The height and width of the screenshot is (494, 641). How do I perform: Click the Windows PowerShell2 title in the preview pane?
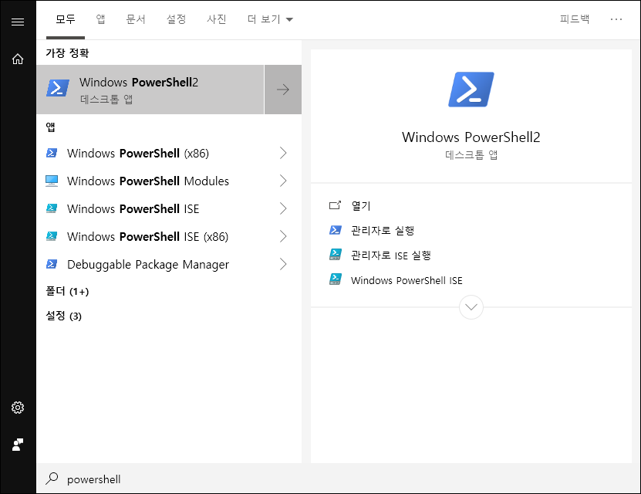(x=471, y=137)
